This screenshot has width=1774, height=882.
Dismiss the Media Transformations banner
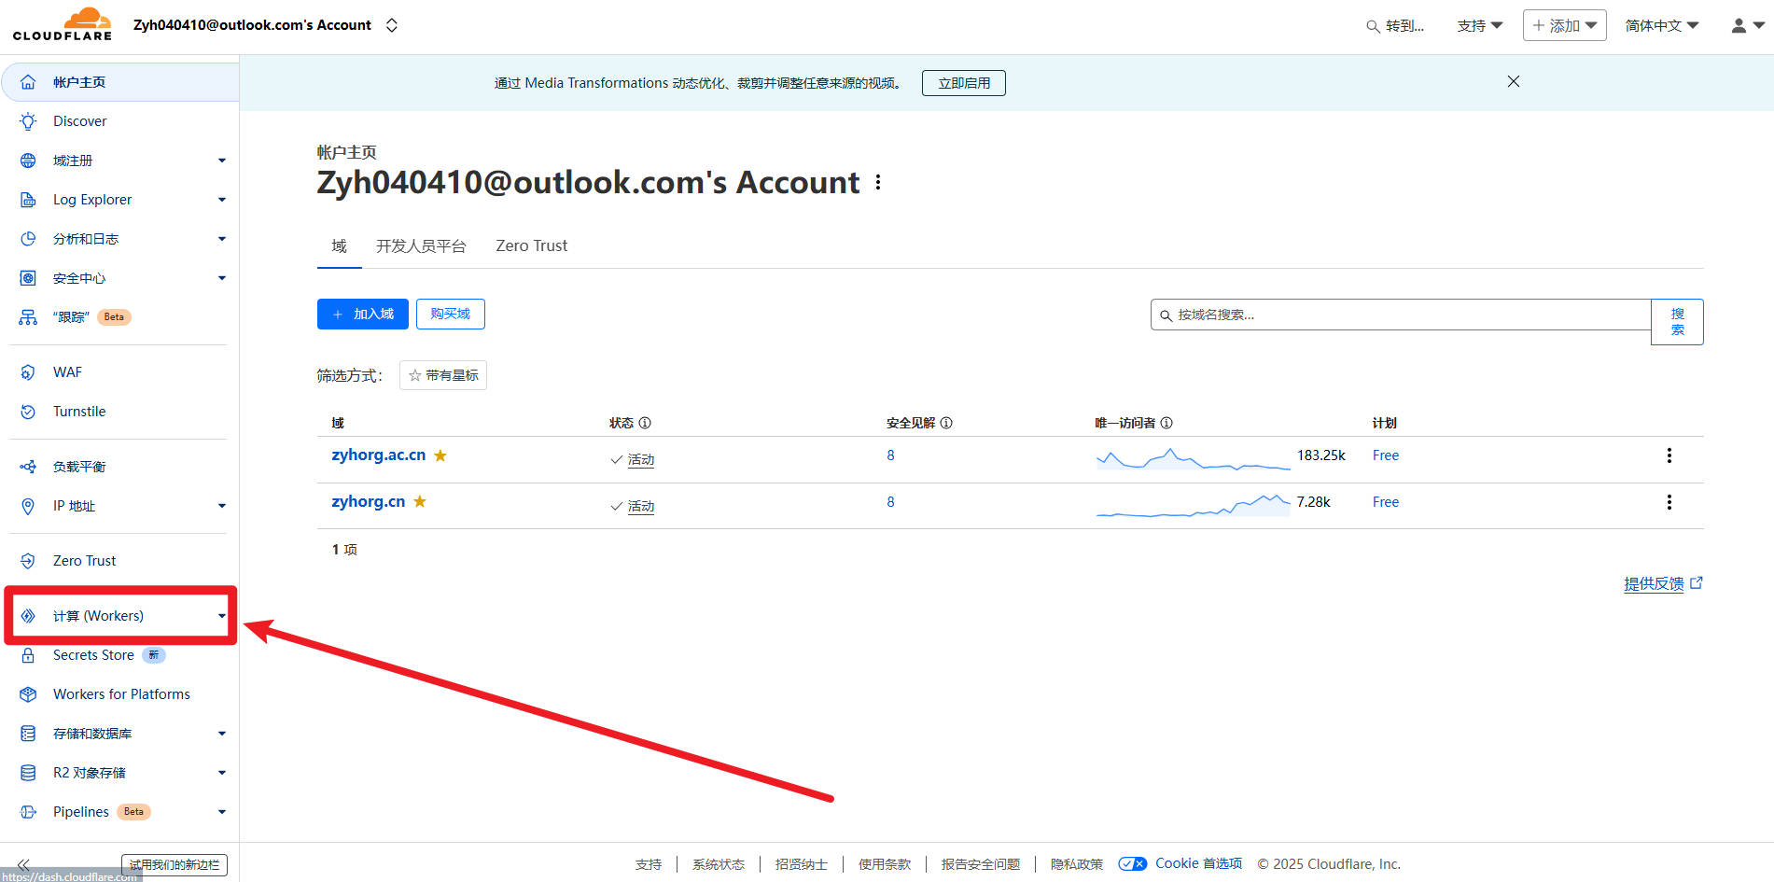pyautogui.click(x=1514, y=82)
